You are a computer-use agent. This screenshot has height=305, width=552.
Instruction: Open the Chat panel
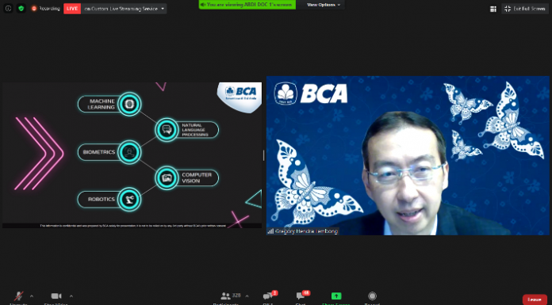tap(301, 297)
